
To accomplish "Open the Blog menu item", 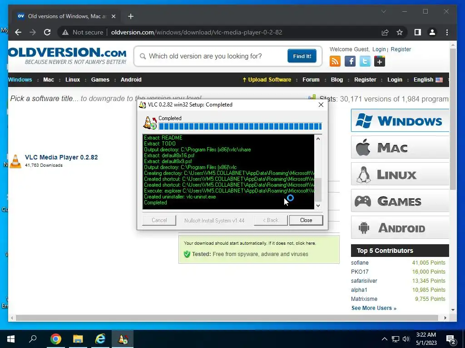I will click(336, 80).
